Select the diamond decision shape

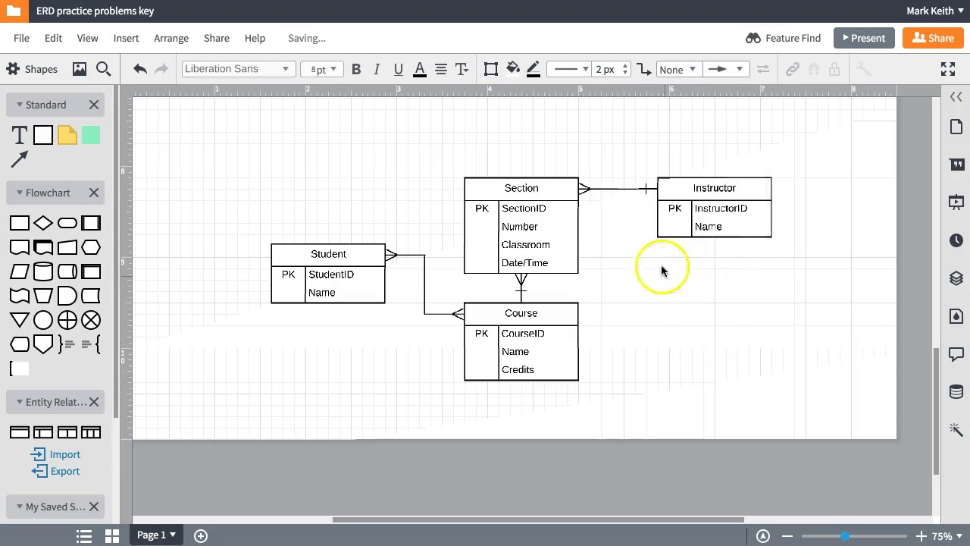coord(43,223)
